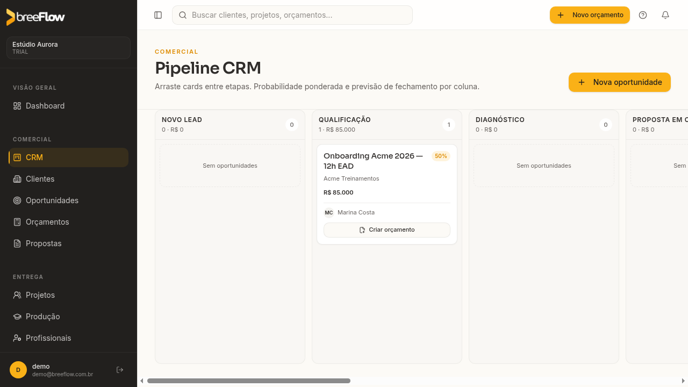This screenshot has width=688, height=387.
Task: Click the scrollbar right arrow
Action: 684,381
